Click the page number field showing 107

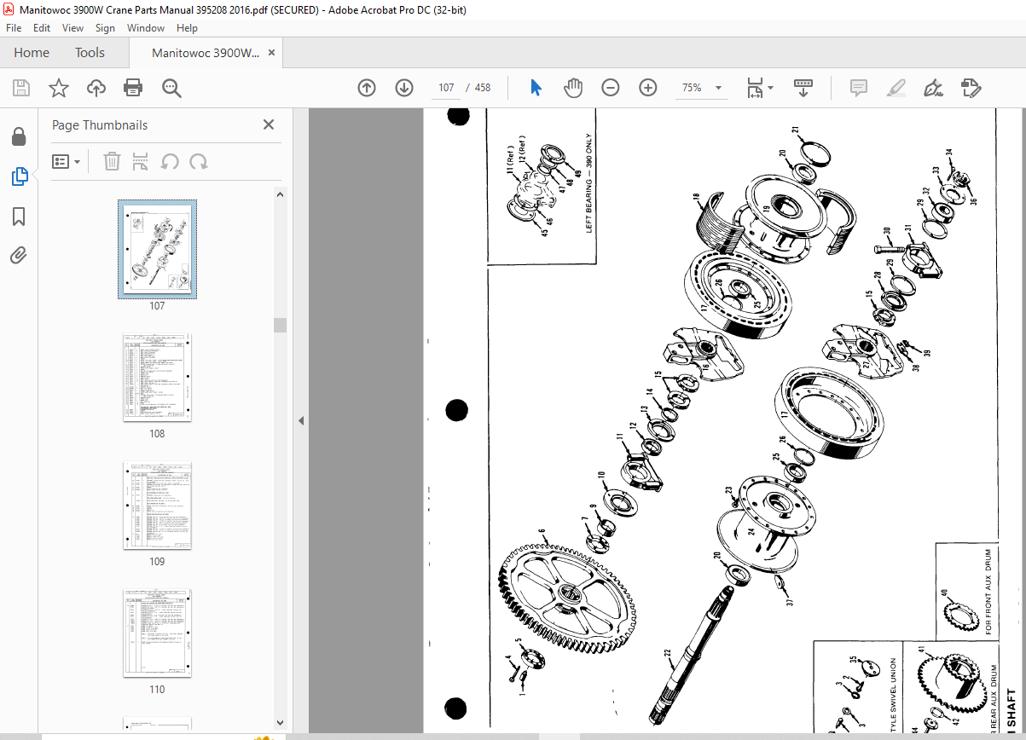coord(446,88)
